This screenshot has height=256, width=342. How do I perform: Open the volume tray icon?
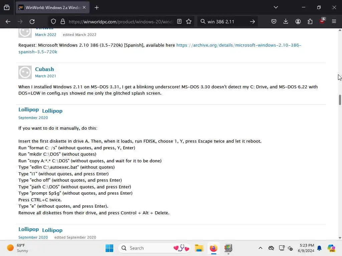[290, 248]
